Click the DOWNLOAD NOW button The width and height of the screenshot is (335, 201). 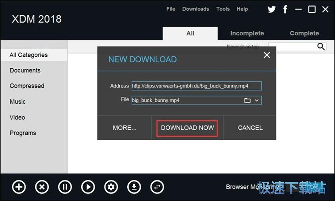187,128
